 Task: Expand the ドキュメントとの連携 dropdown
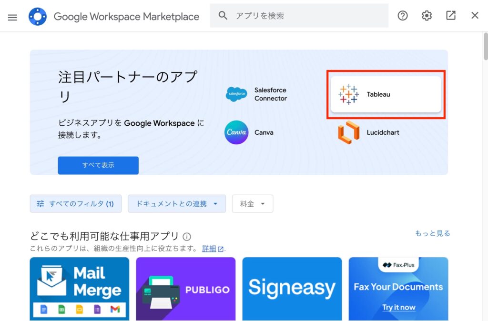176,204
